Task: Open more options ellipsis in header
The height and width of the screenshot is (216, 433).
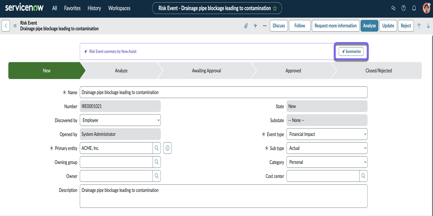Action: tap(265, 26)
